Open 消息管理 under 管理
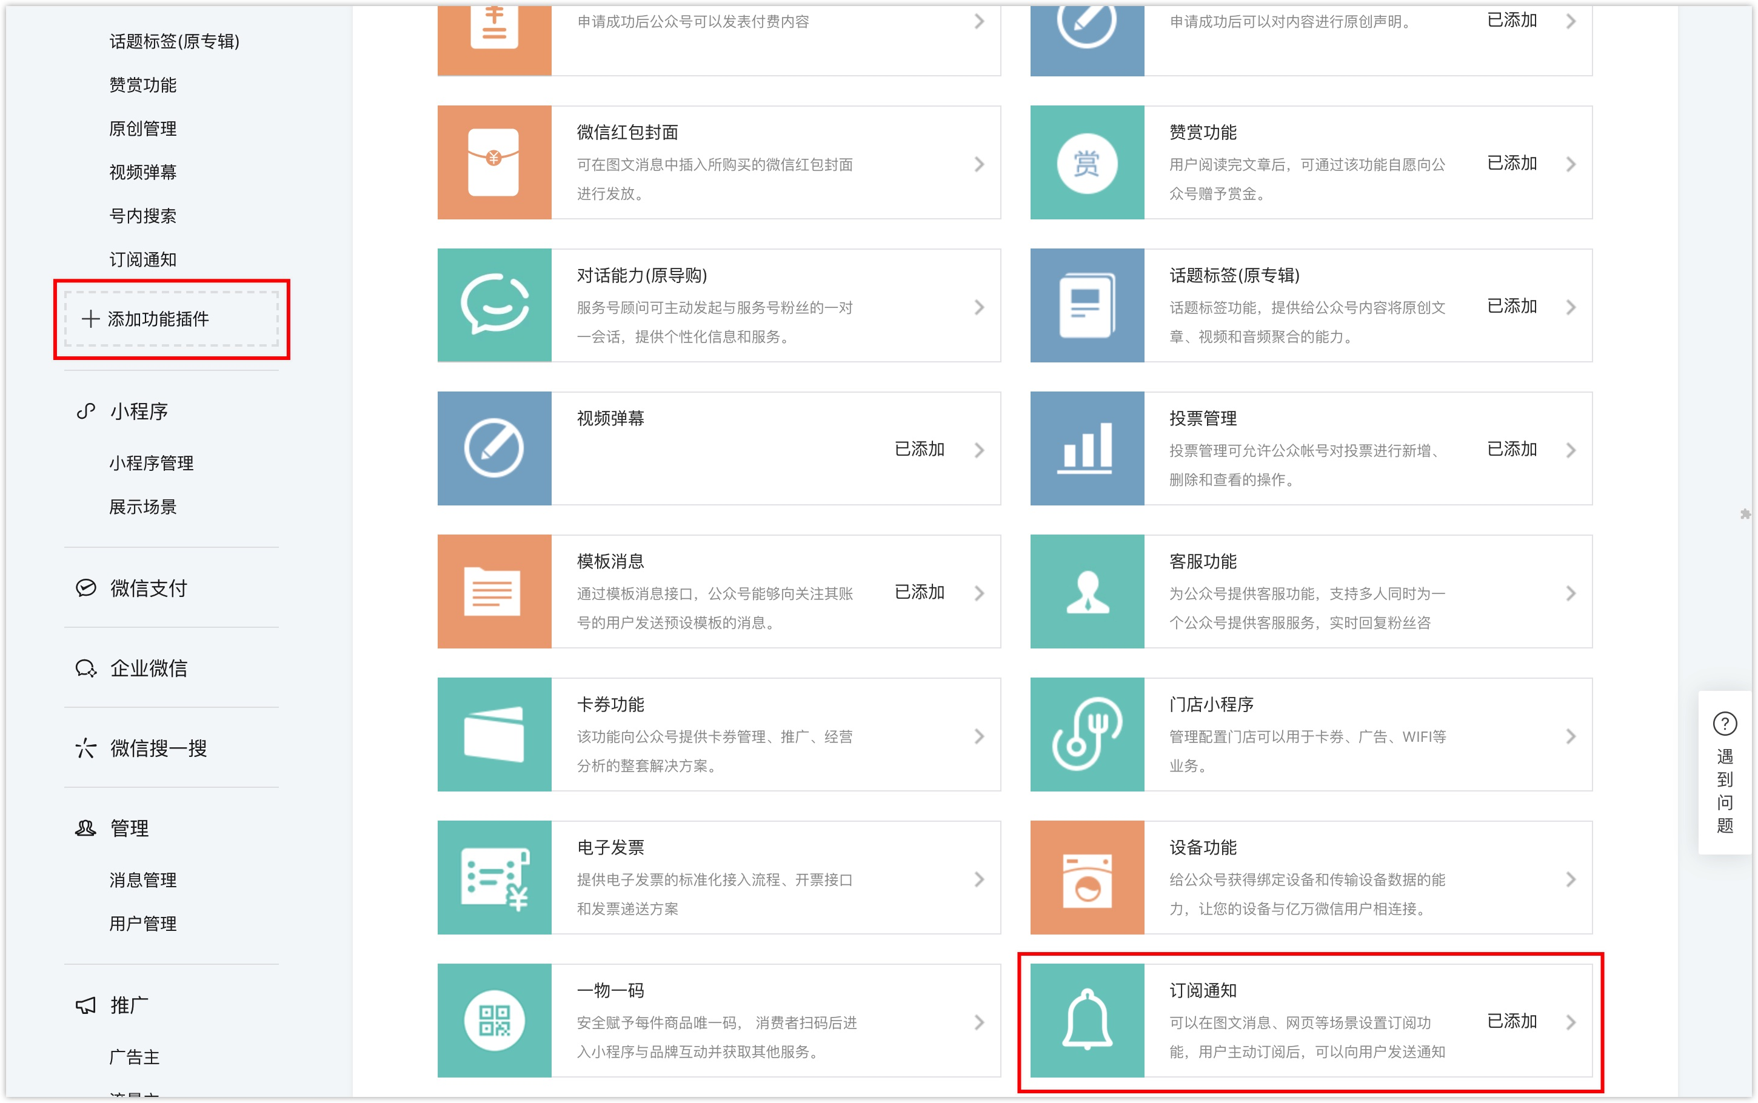The image size is (1758, 1103). coord(143,880)
